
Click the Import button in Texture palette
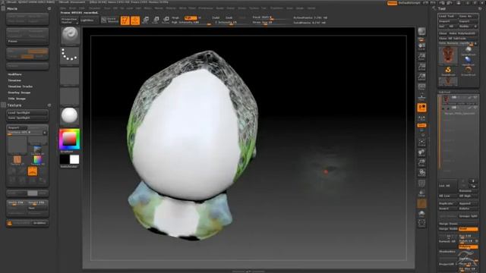pyautogui.click(x=17, y=127)
